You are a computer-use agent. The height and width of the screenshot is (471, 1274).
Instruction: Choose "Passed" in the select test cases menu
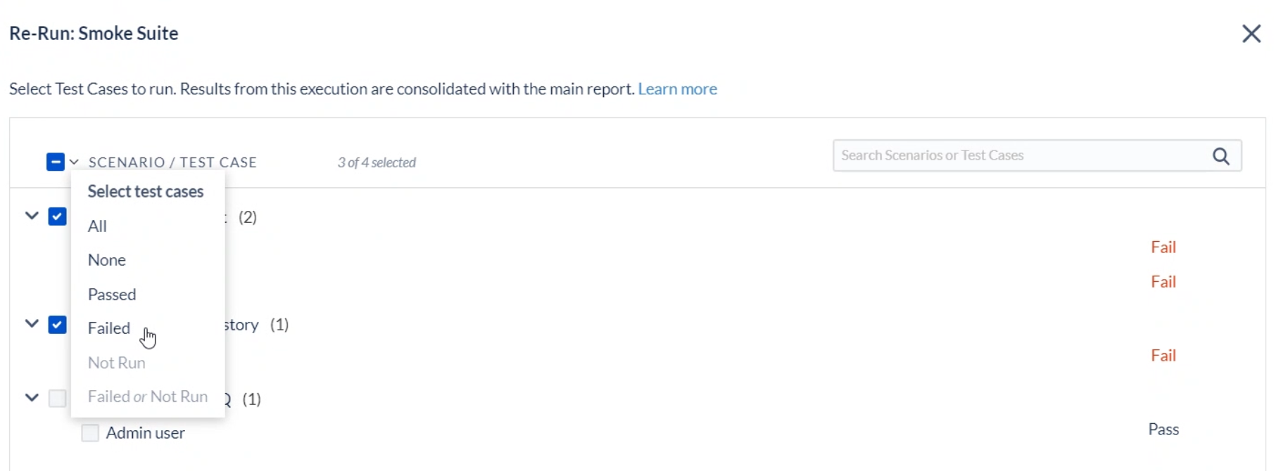tap(112, 294)
